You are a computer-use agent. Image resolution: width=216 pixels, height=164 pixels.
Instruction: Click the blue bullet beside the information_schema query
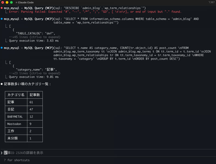click(2, 19)
